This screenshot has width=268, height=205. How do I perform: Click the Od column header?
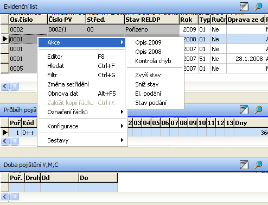point(60,178)
